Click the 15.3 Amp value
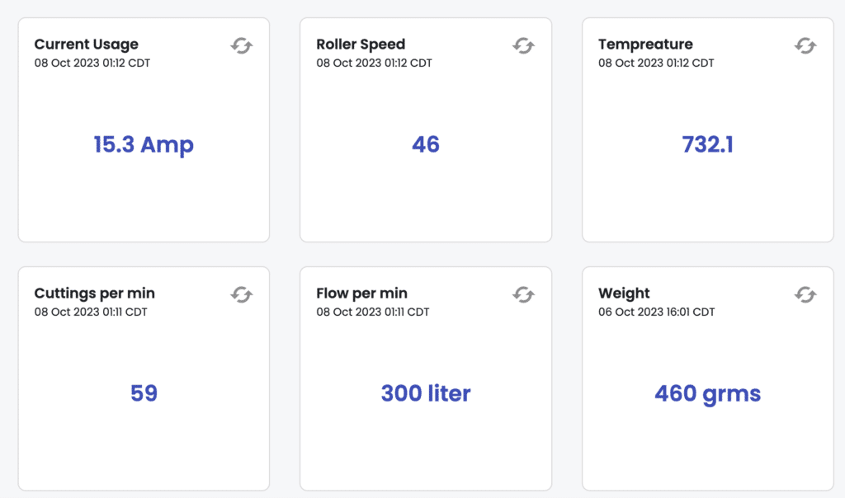The width and height of the screenshot is (845, 498). 144,145
